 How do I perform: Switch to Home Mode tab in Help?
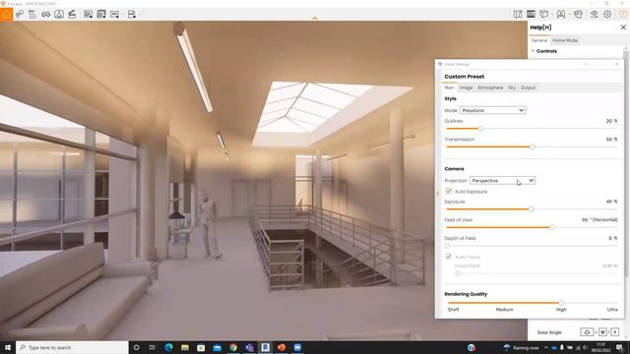(x=565, y=40)
